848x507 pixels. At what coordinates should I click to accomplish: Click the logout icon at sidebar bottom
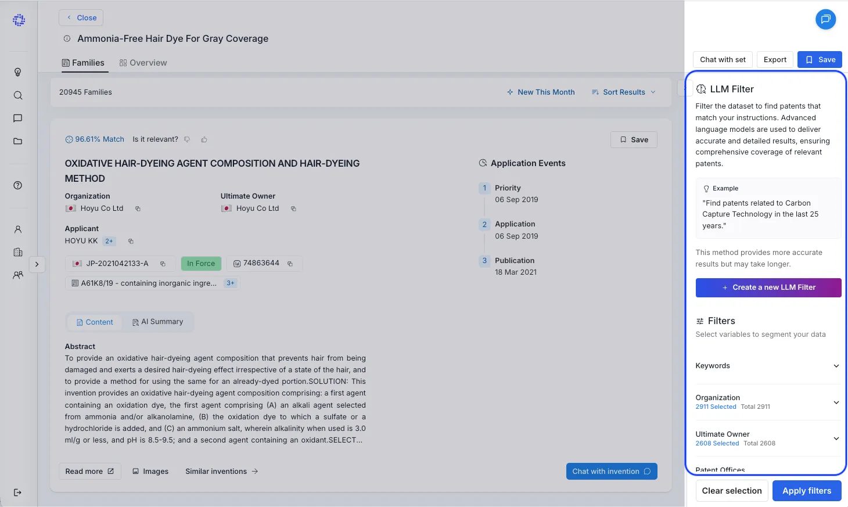click(x=18, y=492)
